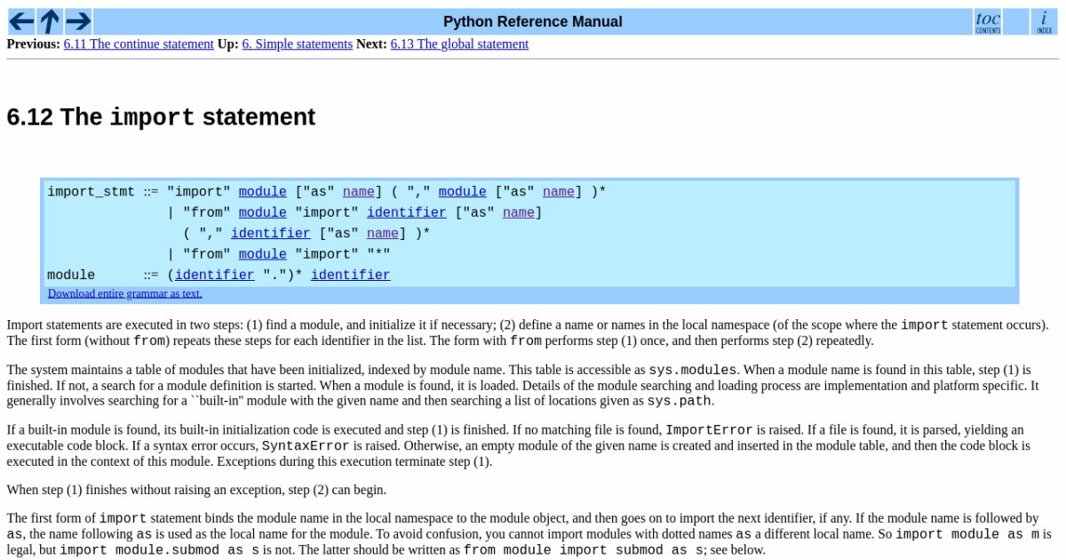Click '6.12 The import statement' heading

pos(161,117)
